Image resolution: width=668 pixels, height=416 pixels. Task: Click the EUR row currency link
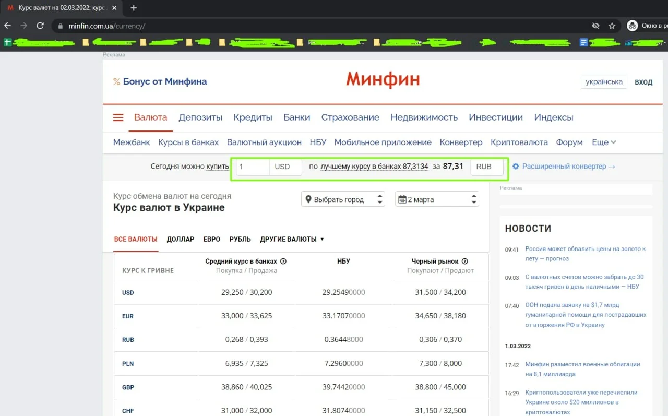tap(128, 316)
